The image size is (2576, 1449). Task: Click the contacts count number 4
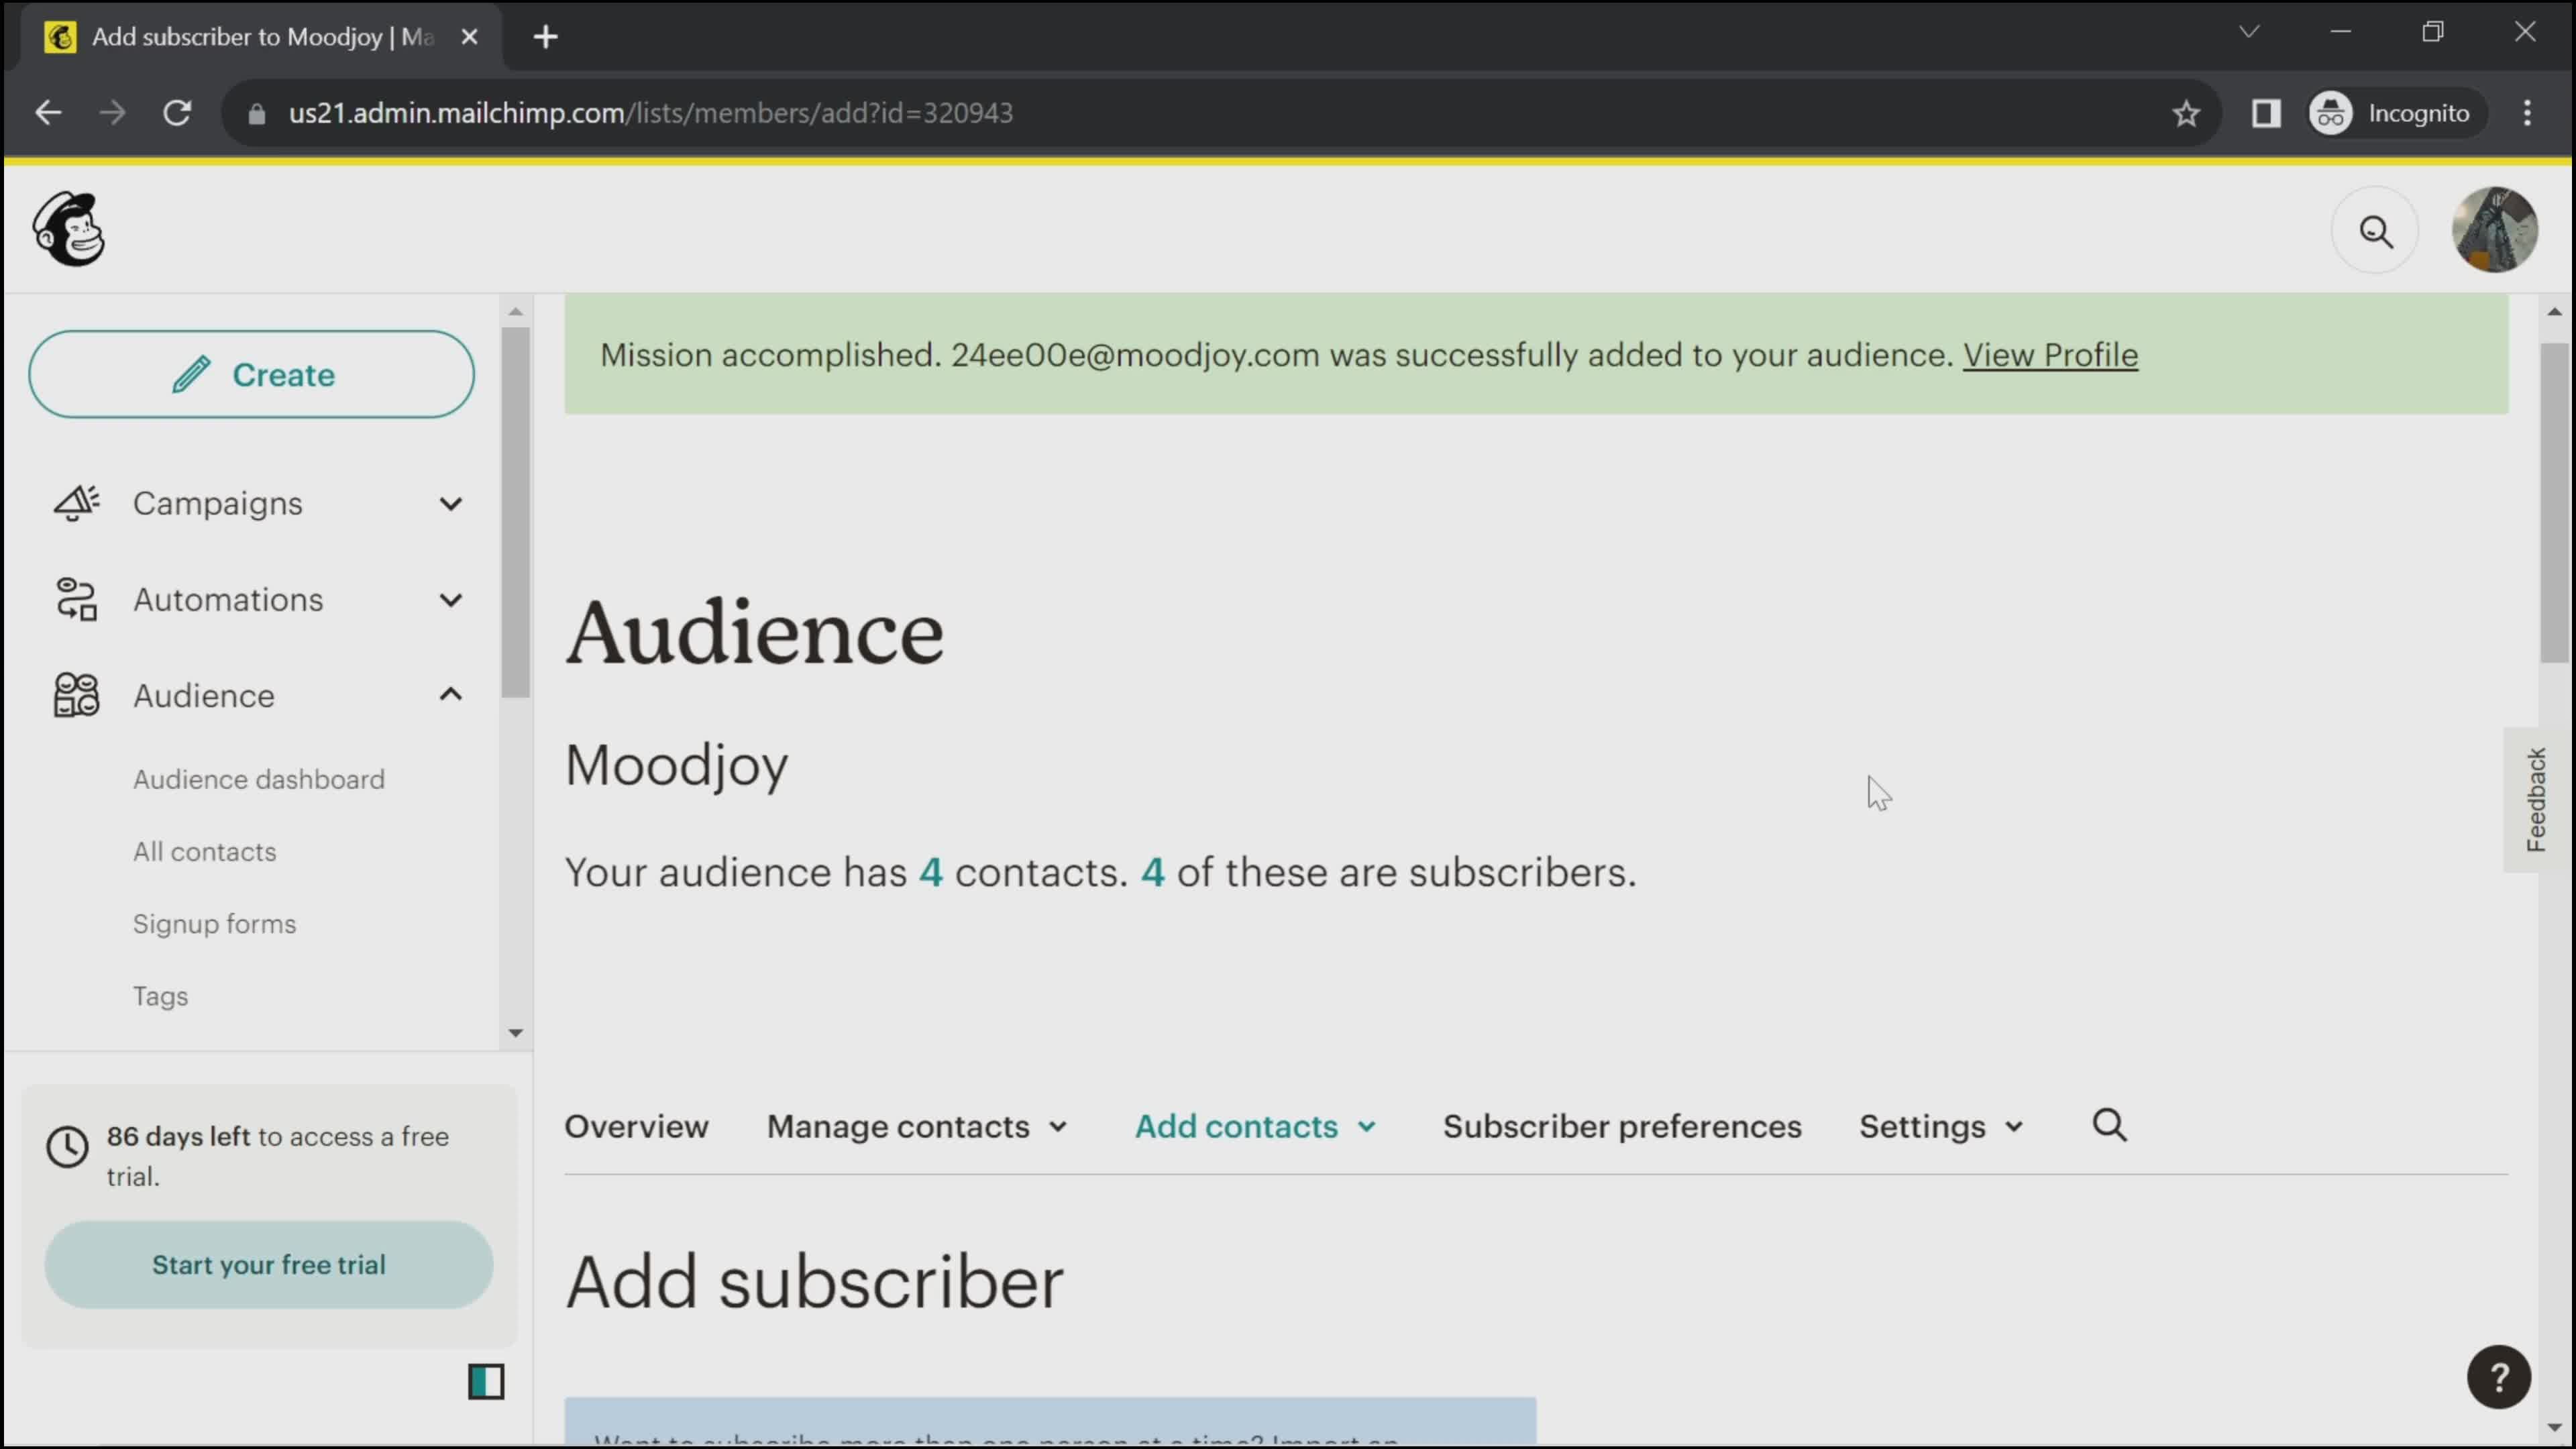click(931, 872)
